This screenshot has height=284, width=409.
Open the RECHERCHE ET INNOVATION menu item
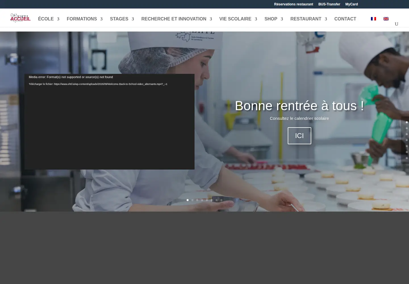pyautogui.click(x=174, y=19)
